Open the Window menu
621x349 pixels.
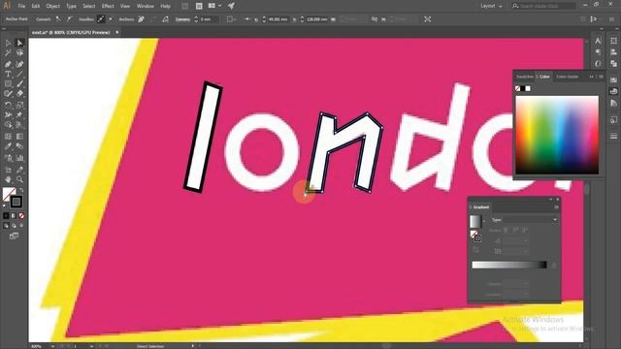[x=146, y=6]
